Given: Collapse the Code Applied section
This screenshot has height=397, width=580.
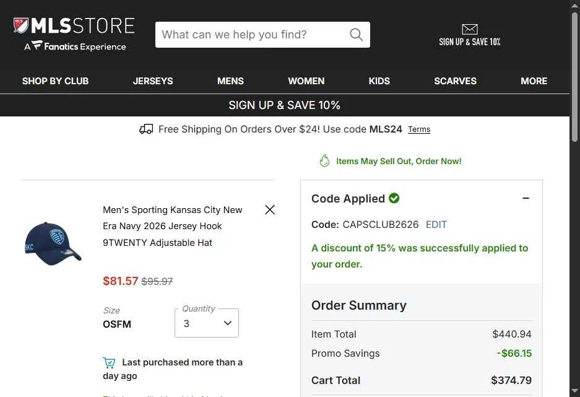Looking at the screenshot, I should (x=526, y=198).
